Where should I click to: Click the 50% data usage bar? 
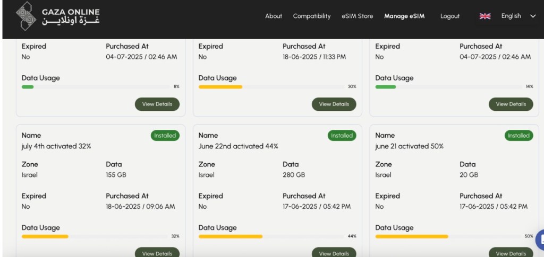448,236
